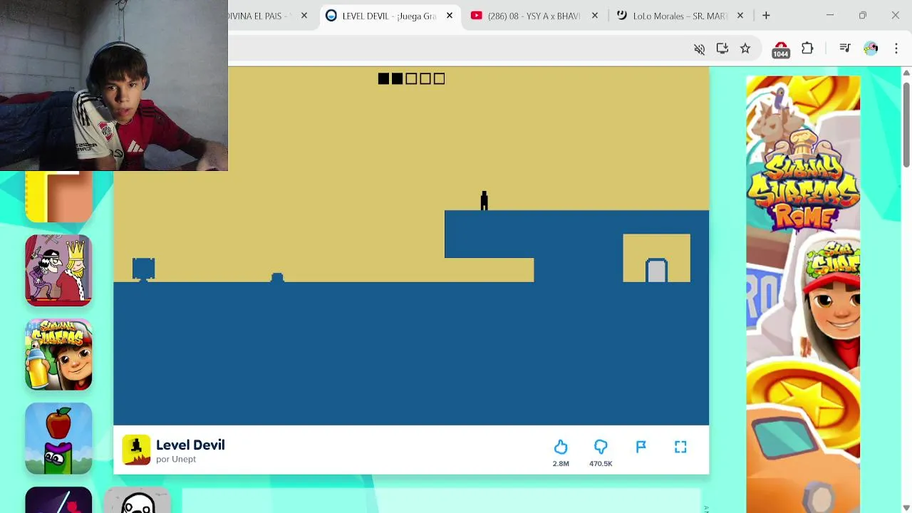Click the Level Devil game title text
The height and width of the screenshot is (513, 912).
point(190,445)
